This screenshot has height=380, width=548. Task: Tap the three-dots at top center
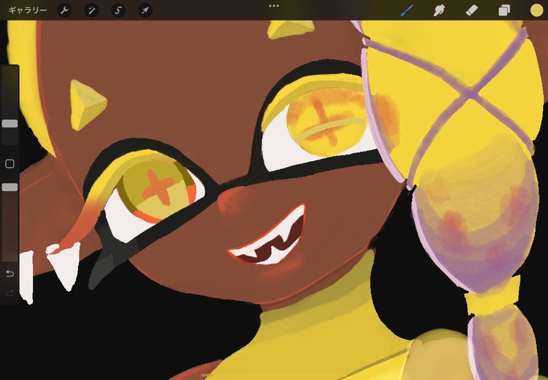[x=274, y=6]
